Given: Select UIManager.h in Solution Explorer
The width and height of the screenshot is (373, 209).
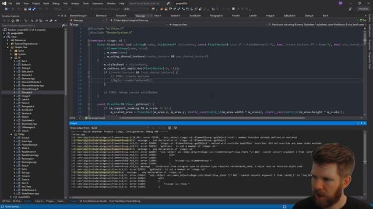Looking at the screenshot, I should coord(29,127).
